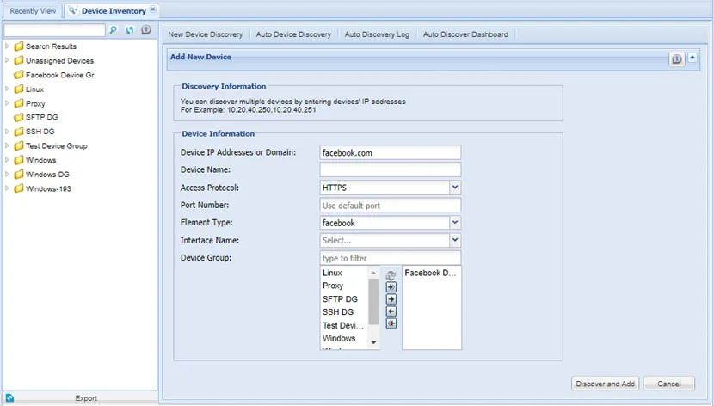The width and height of the screenshot is (714, 406).
Task: Click the Device Group type to filter field
Action: coord(391,258)
